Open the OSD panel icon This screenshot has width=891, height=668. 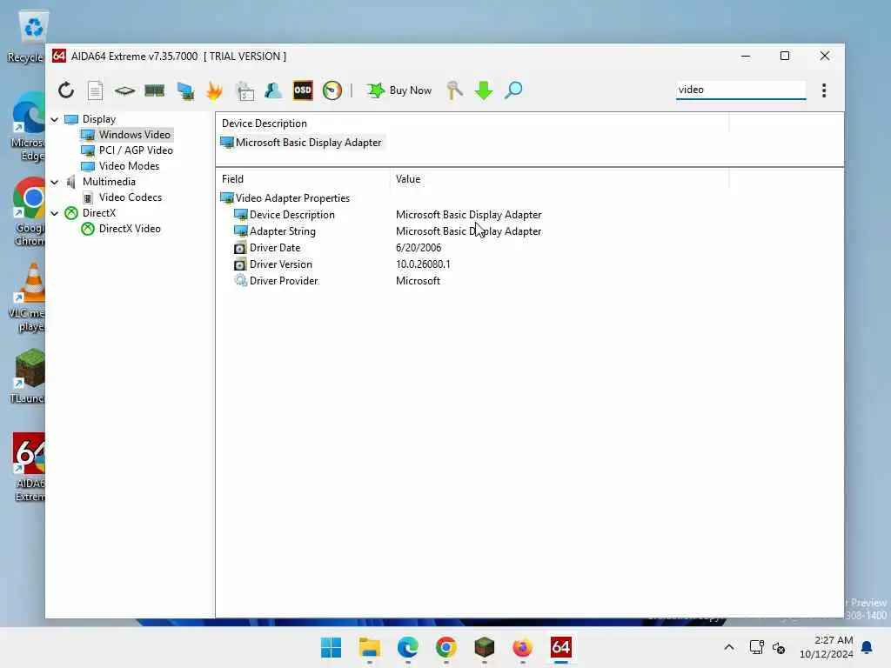coord(303,90)
